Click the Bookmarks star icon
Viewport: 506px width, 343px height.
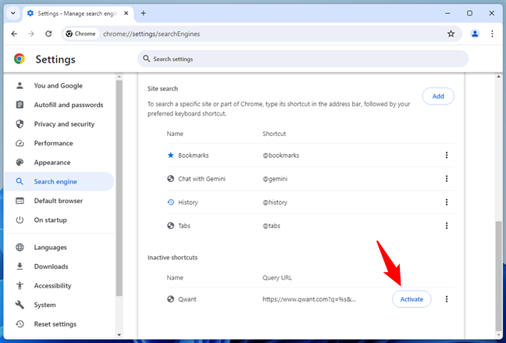point(171,155)
